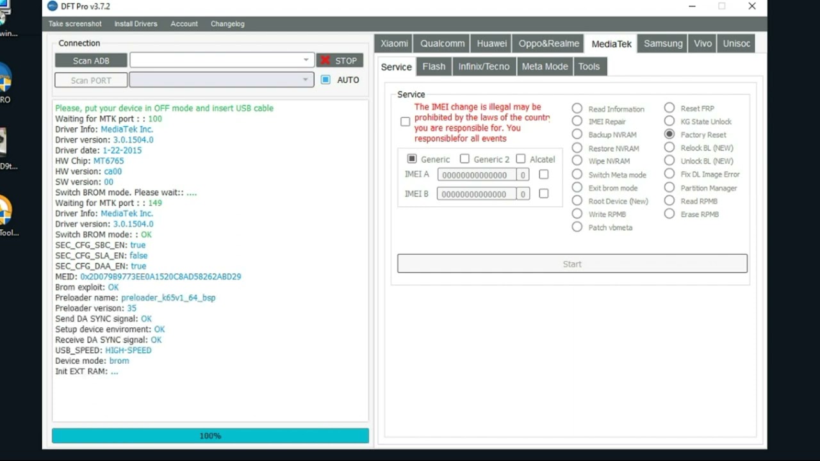Switch to the Xiaomi tab

point(394,44)
